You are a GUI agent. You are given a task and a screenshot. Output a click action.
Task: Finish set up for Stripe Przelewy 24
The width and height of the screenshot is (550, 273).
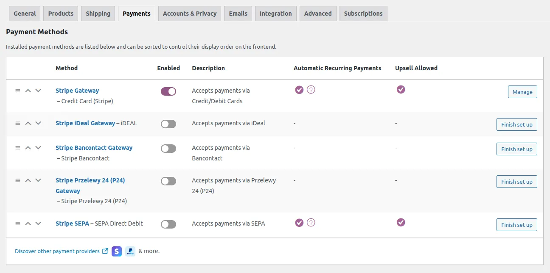516,182
